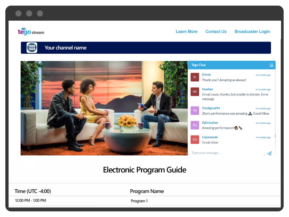Open the Tego Chat hamburger menu
Image resolution: width=289 pixels, height=217 pixels.
[x=271, y=65]
